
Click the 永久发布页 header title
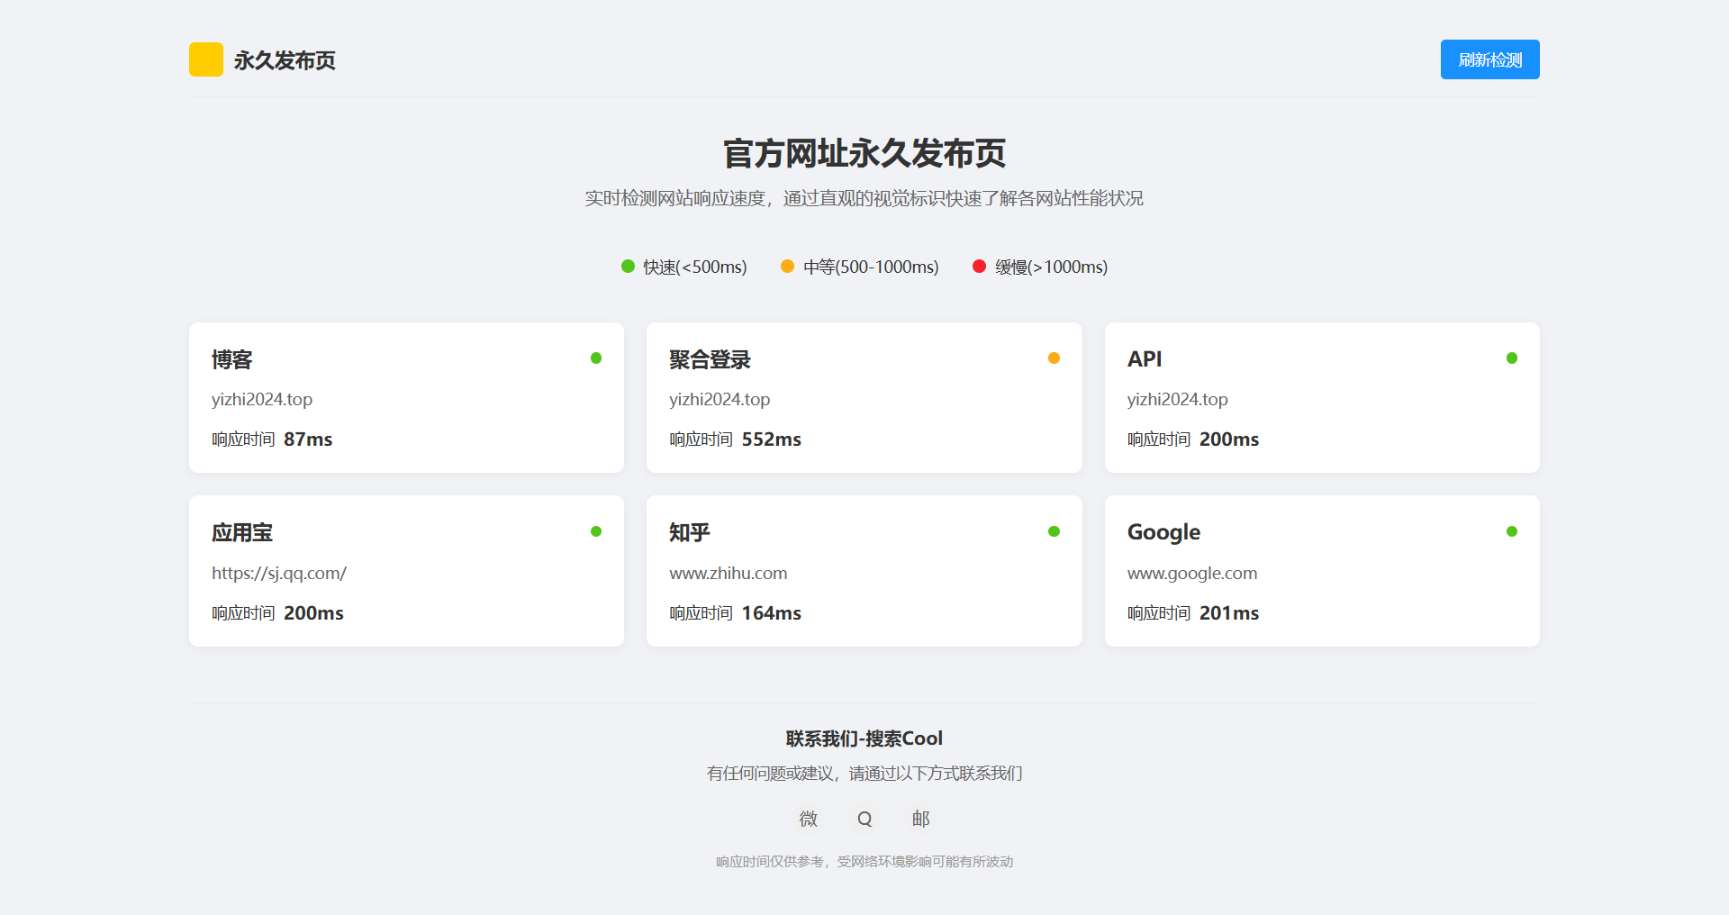coord(283,61)
